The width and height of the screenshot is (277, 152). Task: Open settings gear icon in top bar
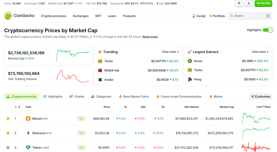239,3
